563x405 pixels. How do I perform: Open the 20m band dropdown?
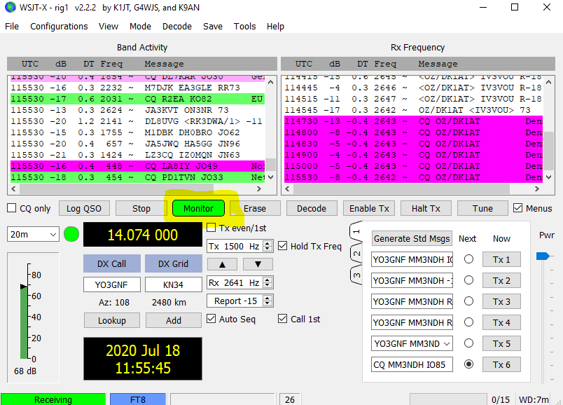tap(33, 234)
